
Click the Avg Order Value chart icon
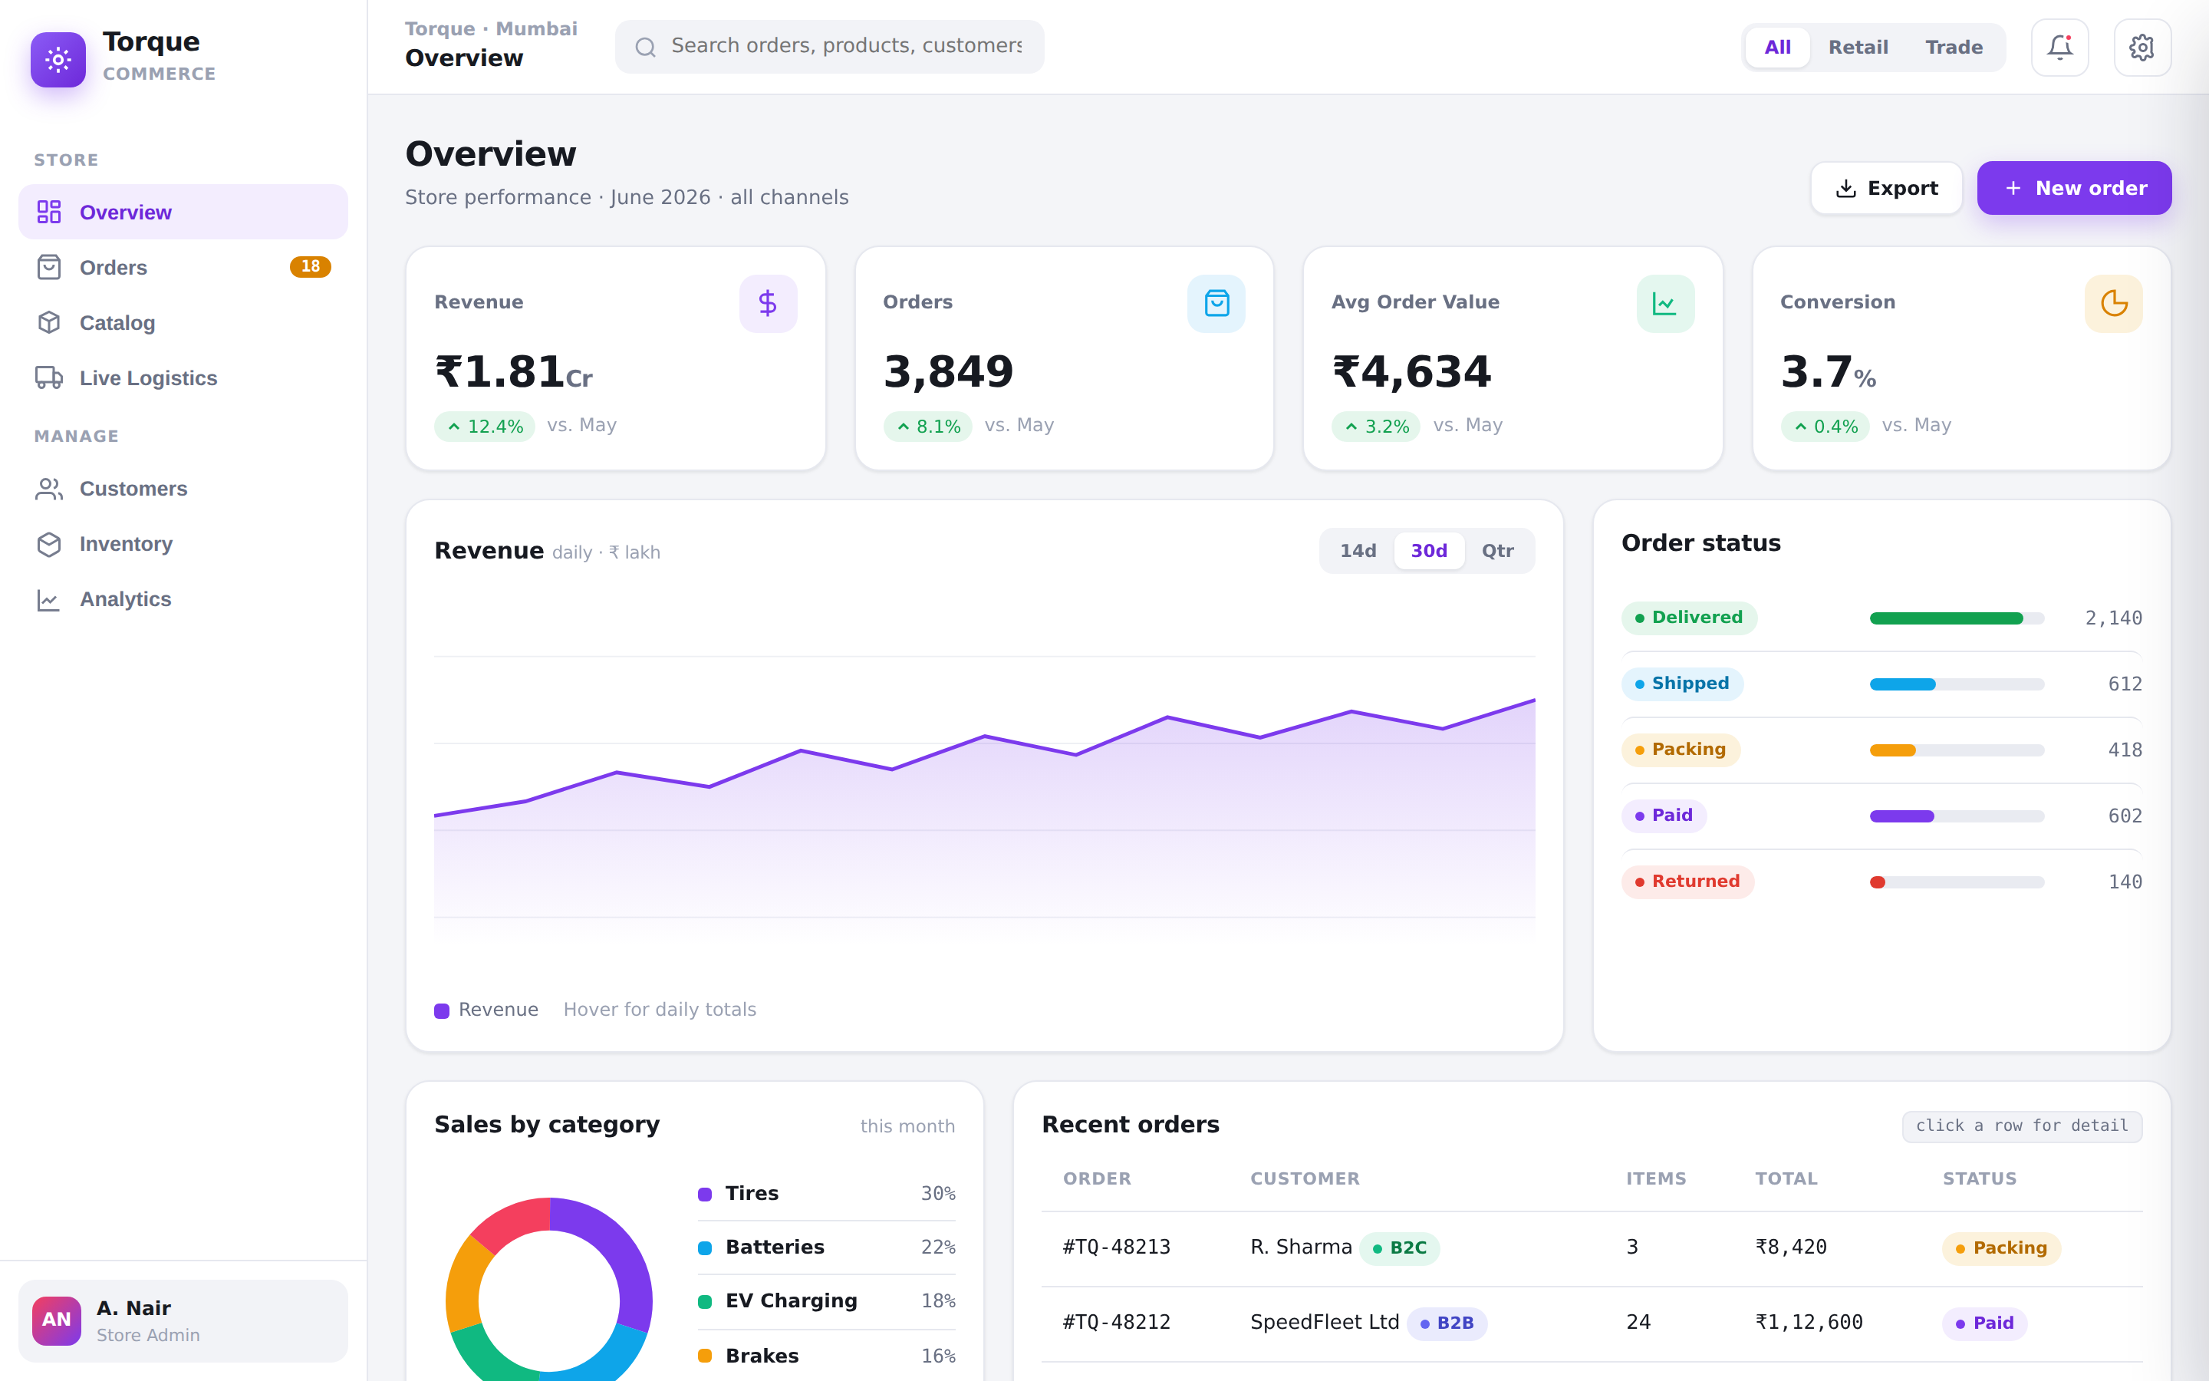[x=1665, y=303]
